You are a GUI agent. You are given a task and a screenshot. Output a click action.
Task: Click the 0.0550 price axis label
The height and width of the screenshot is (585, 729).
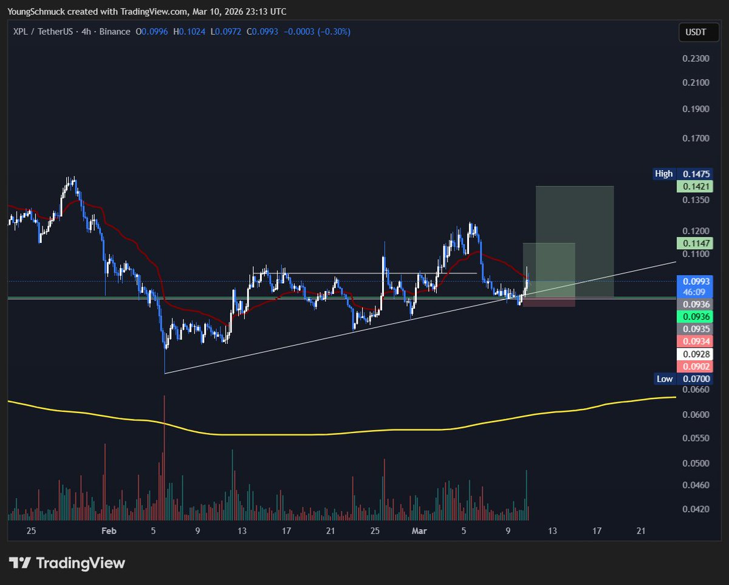coord(695,438)
